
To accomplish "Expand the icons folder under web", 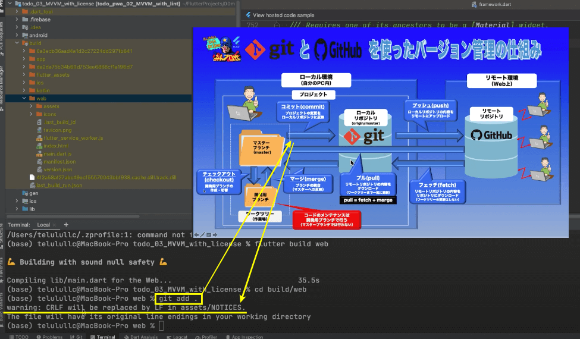I will (31, 114).
